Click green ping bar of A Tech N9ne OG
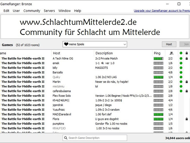The image size is (190, 143). [158, 59]
